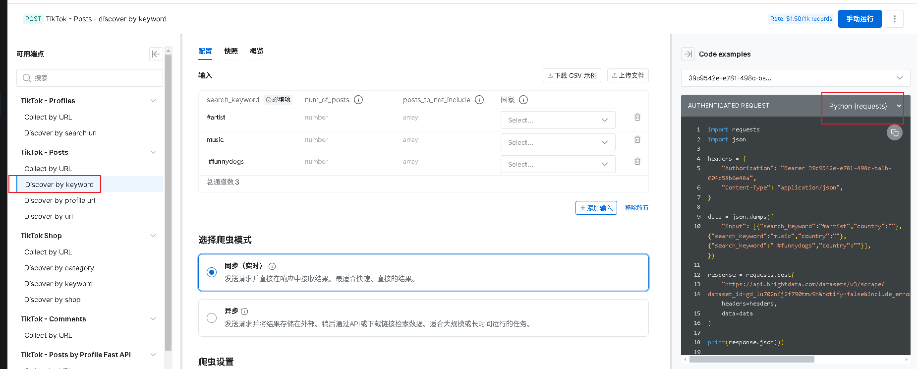Open Discover by url endpoint
This screenshot has width=917, height=369.
(49, 216)
